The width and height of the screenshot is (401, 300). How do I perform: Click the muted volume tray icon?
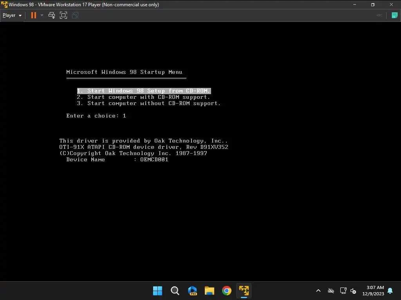click(x=353, y=291)
